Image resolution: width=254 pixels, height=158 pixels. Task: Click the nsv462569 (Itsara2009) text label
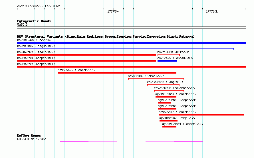(36, 52)
